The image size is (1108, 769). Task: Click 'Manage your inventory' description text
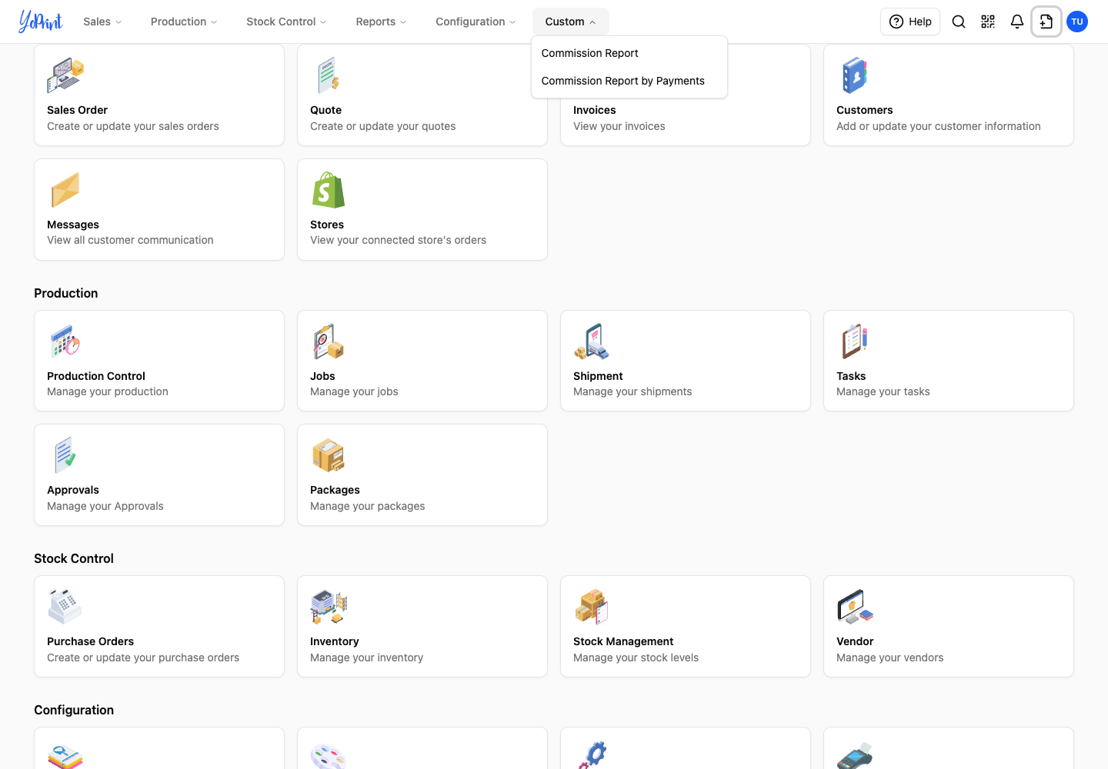coord(366,657)
